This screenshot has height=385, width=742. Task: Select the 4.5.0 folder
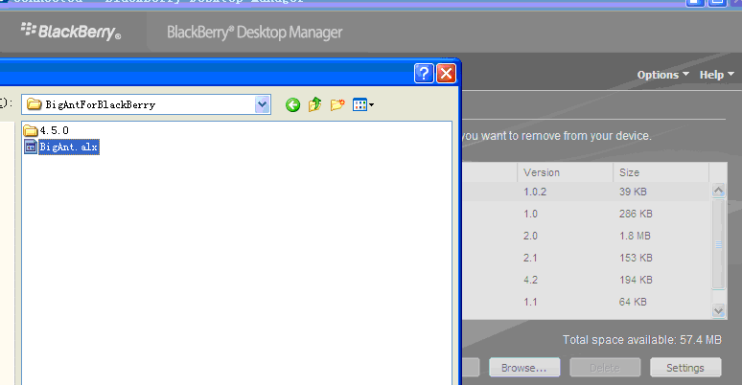tap(46, 130)
